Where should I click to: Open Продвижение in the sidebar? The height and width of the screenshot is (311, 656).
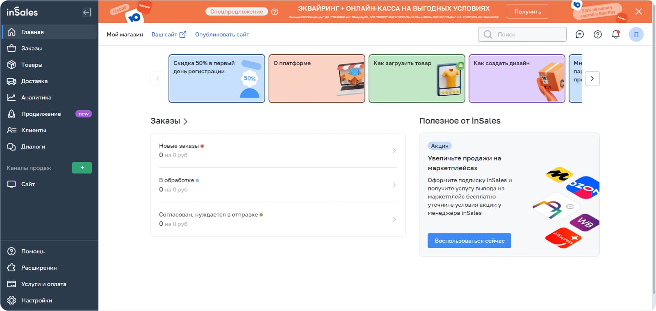click(49, 114)
